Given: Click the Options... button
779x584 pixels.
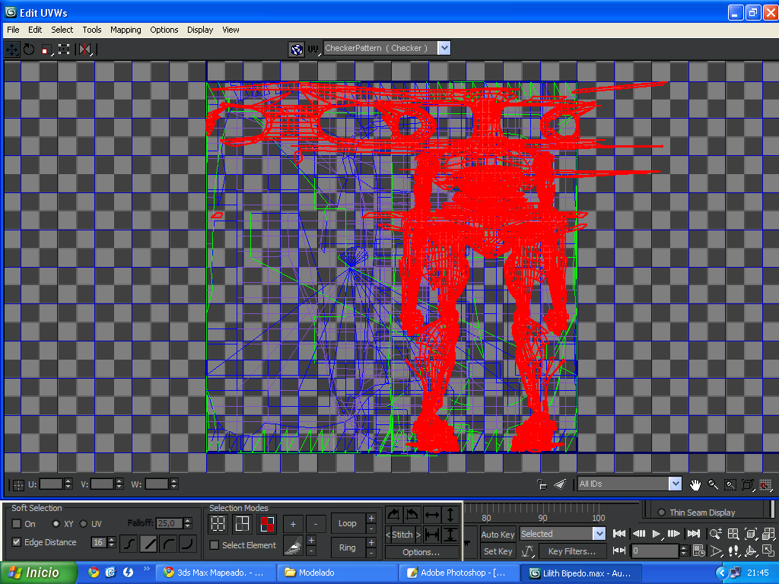Looking at the screenshot, I should pos(421,552).
